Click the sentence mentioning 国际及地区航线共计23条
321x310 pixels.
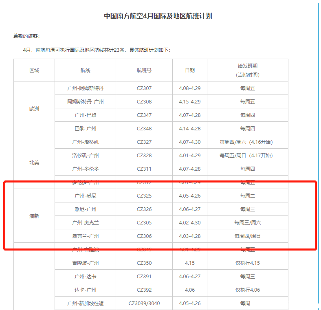point(97,50)
